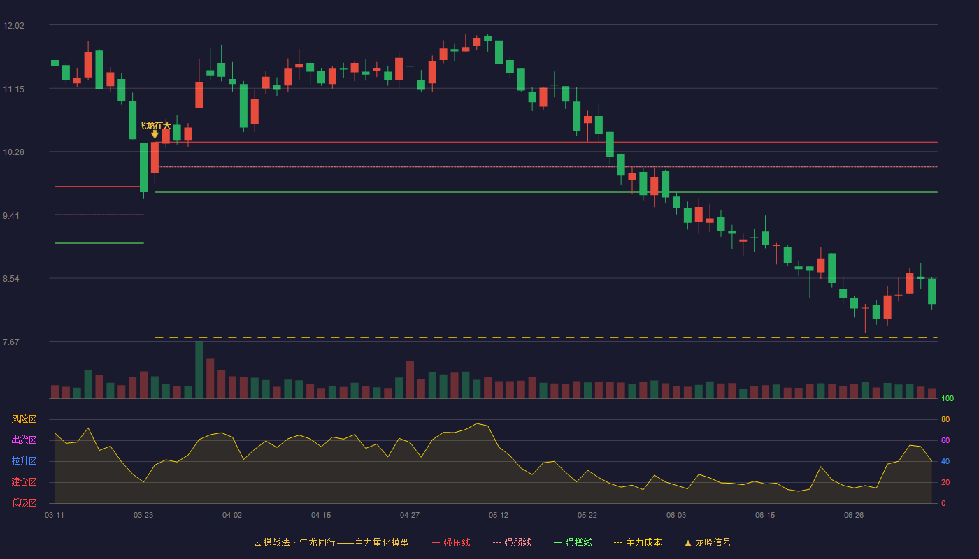Click the 05-12 date axis label
Viewport: 979px width, 559px height.
coord(499,515)
